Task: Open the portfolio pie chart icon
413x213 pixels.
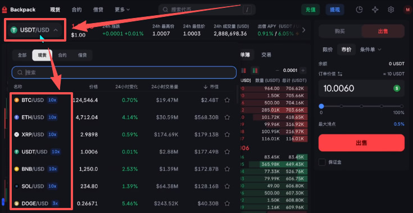Action: tap(359, 10)
